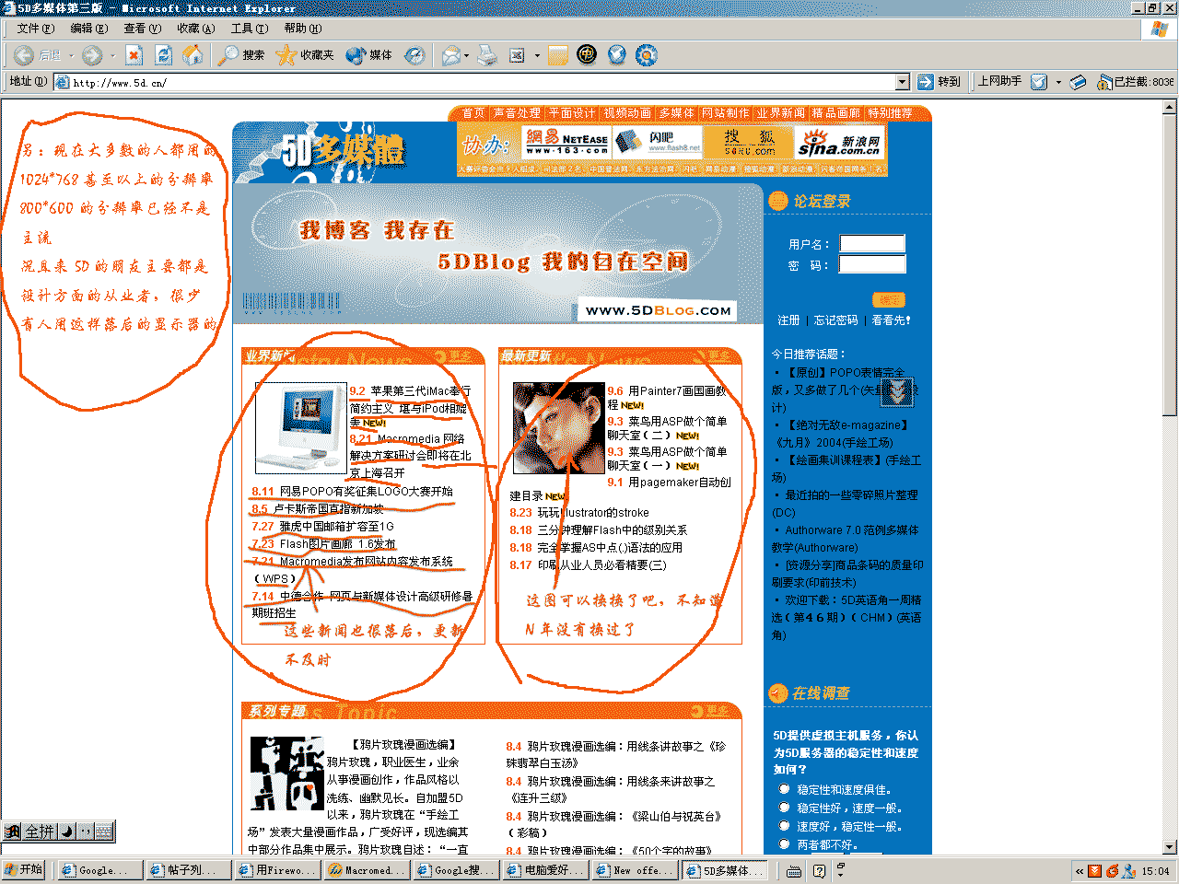Click the iMac news thumbnail image

pyautogui.click(x=301, y=428)
